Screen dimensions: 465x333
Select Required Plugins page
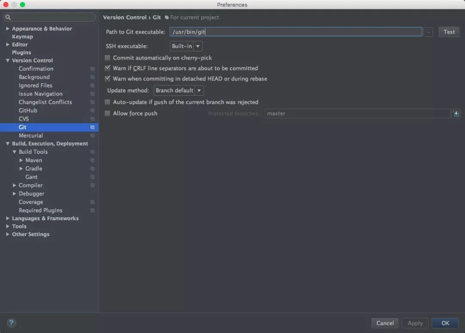pos(40,210)
